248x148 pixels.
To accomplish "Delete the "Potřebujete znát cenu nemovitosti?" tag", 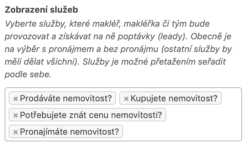I will [x=15, y=115].
